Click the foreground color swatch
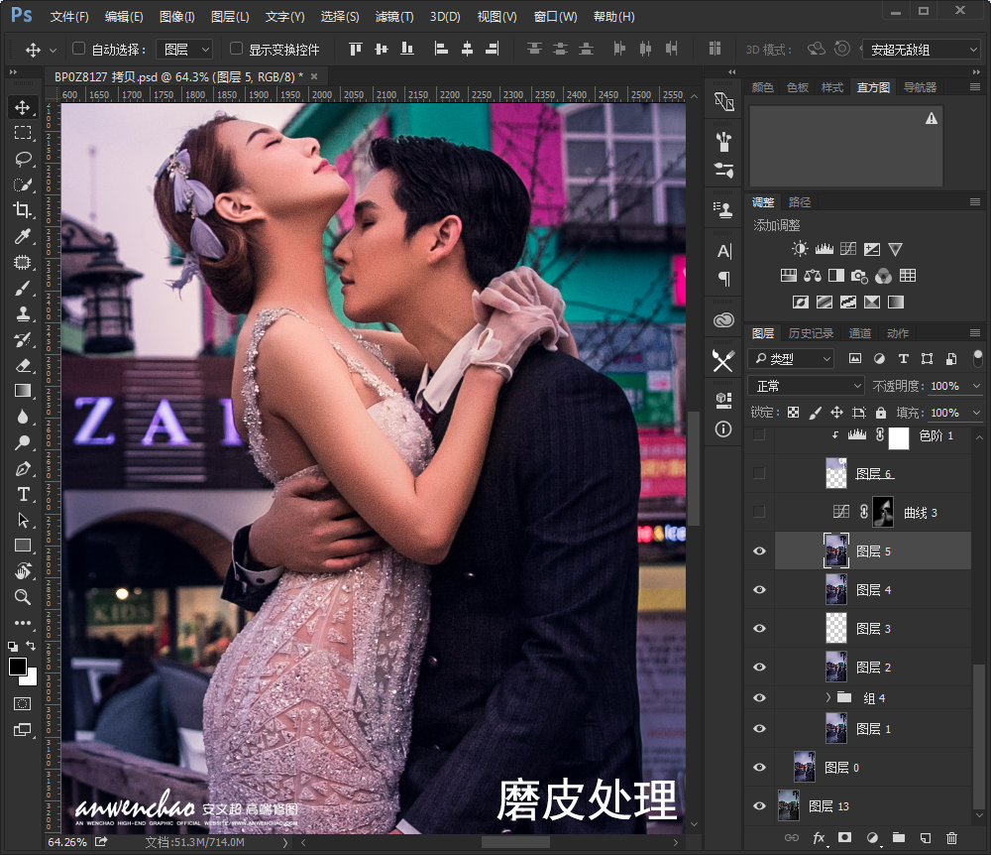 (x=17, y=666)
